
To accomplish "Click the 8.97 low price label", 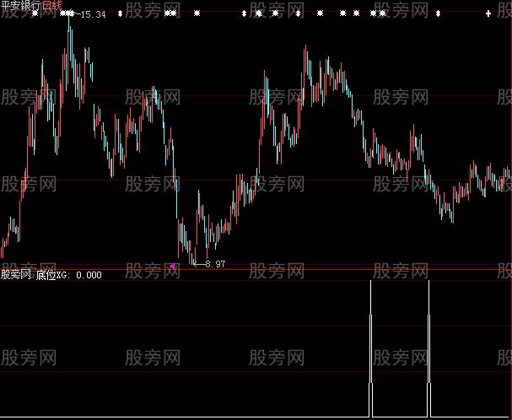I will click(215, 264).
